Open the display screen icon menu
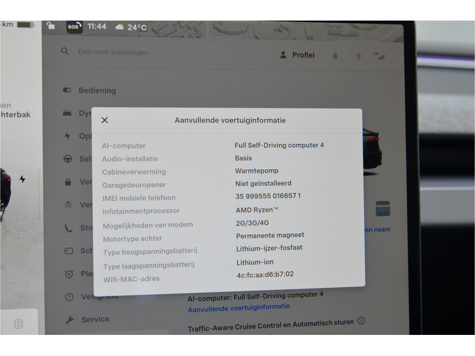The image size is (475, 356). [69, 251]
